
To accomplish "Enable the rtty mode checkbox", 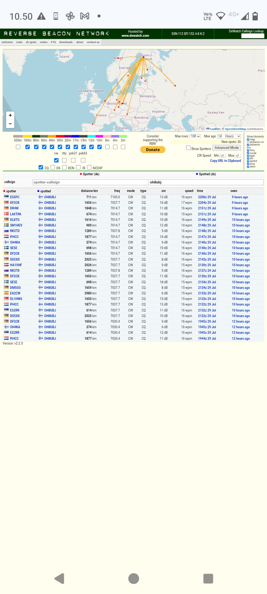I will click(64, 160).
